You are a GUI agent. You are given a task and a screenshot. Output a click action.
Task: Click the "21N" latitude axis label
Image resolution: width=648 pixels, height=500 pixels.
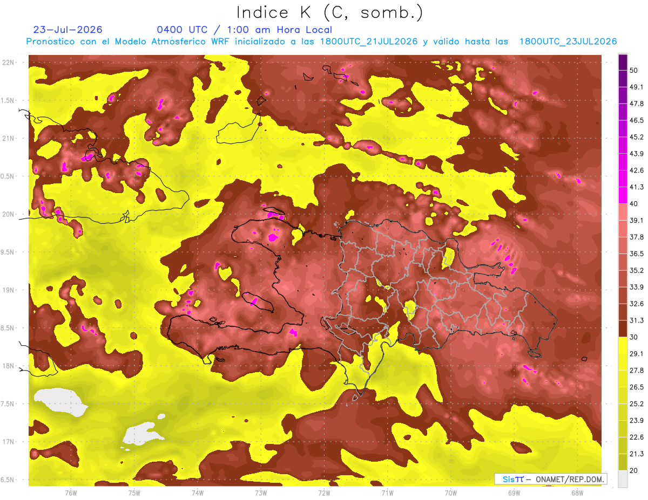tap(9, 138)
